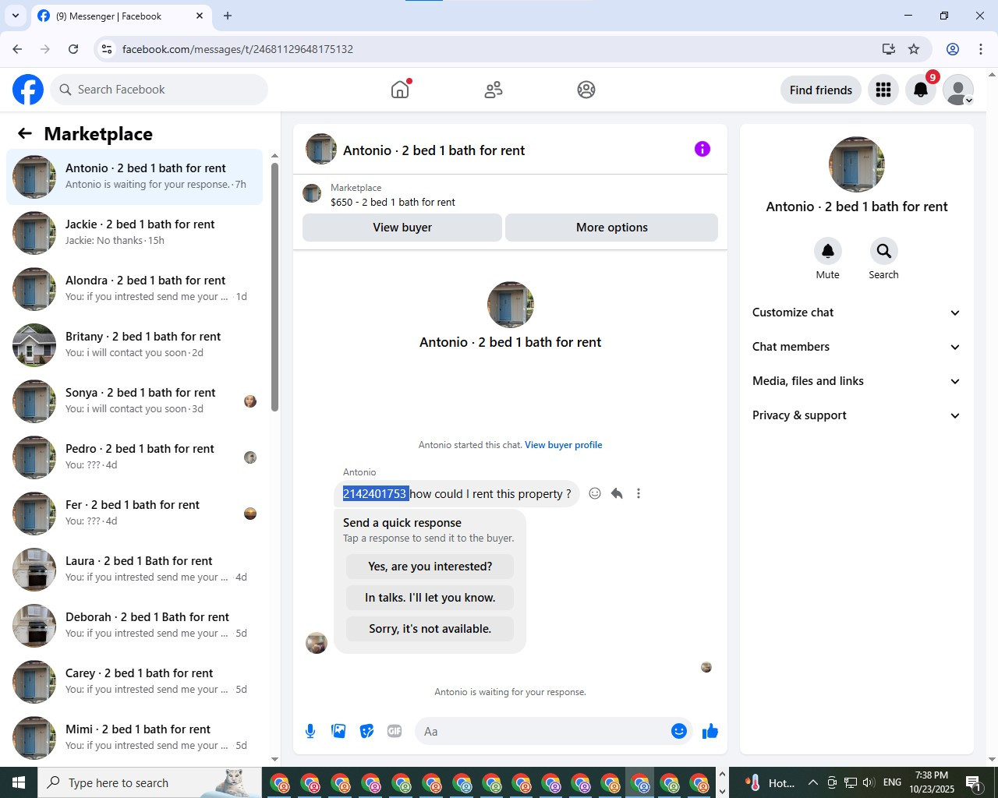Open Britany's 2 bed 1 bath conversation

[135, 345]
